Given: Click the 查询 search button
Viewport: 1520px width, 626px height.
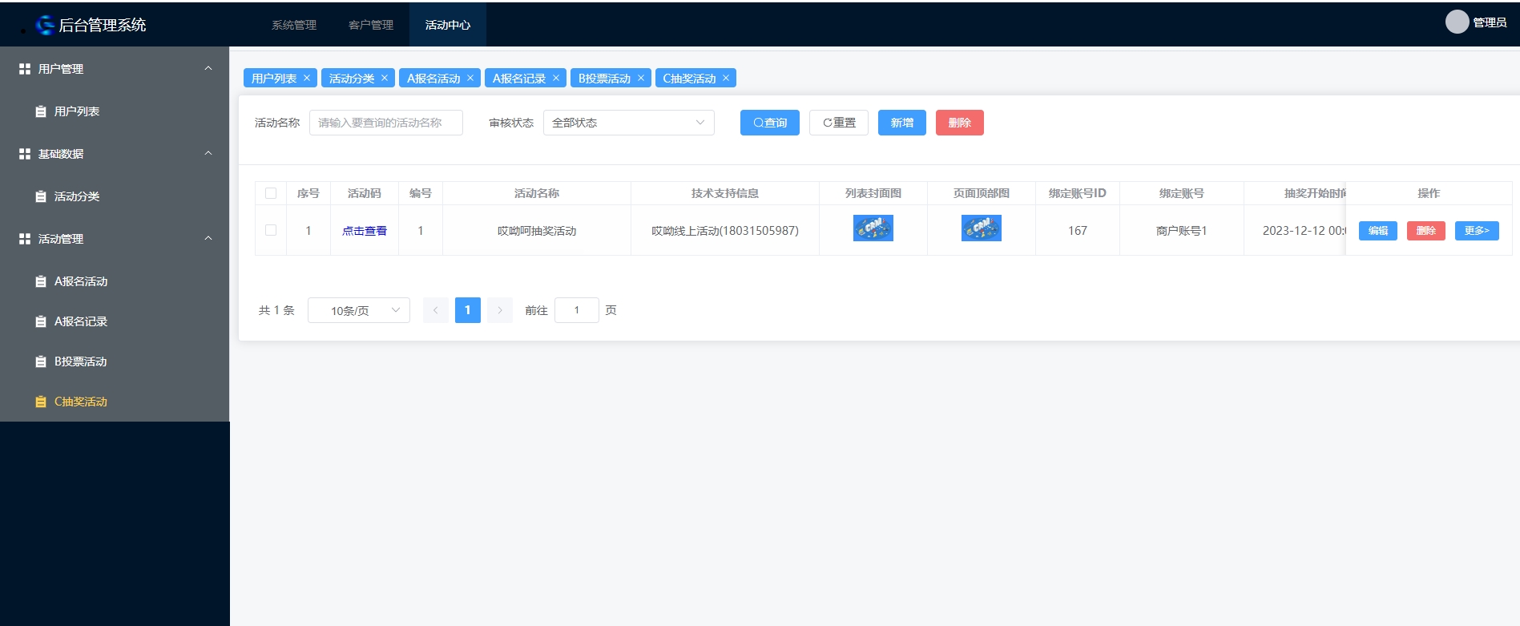Looking at the screenshot, I should coord(769,123).
